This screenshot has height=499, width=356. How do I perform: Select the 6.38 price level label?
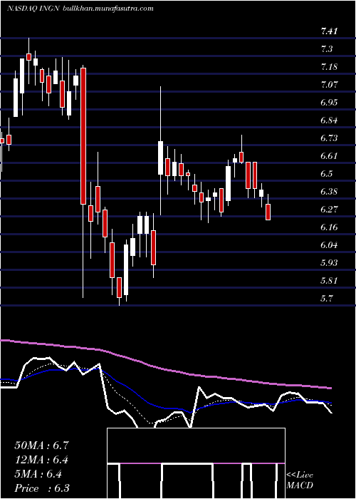click(329, 192)
